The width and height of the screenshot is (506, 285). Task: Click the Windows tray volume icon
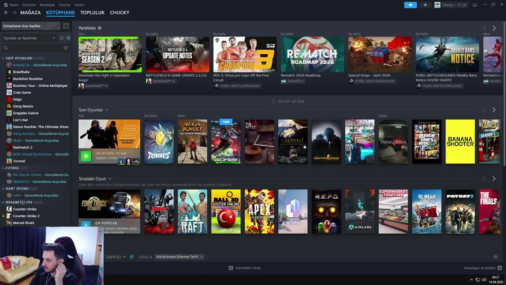point(484,280)
